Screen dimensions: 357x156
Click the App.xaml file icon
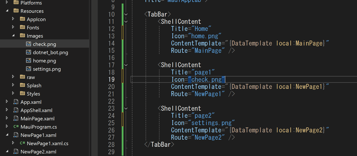point(16,102)
